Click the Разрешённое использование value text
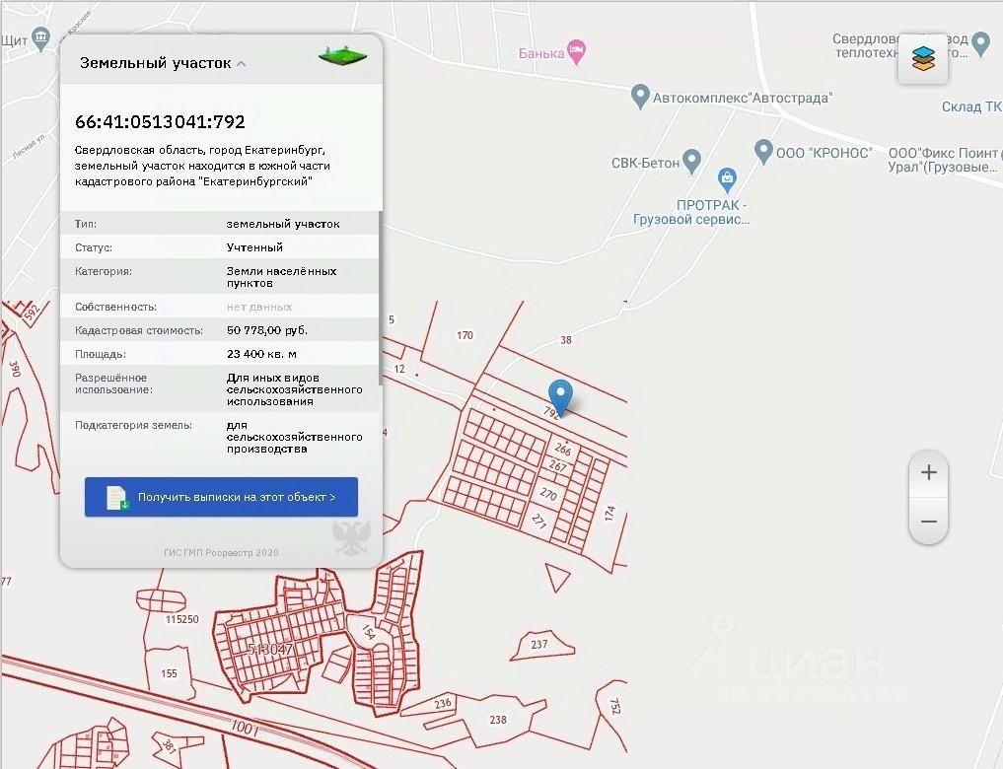Viewport: 1003px width, 769px height. pyautogui.click(x=294, y=389)
